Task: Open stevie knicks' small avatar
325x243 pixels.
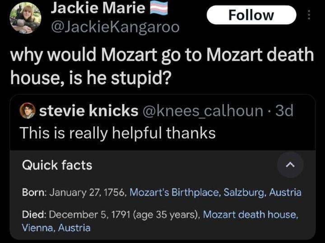Action: (28, 111)
